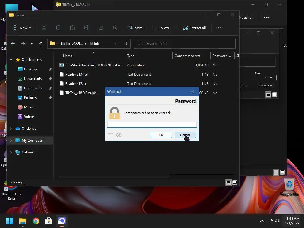The image size is (304, 228).
Task: Expand the Network tree node
Action: click(x=11, y=152)
